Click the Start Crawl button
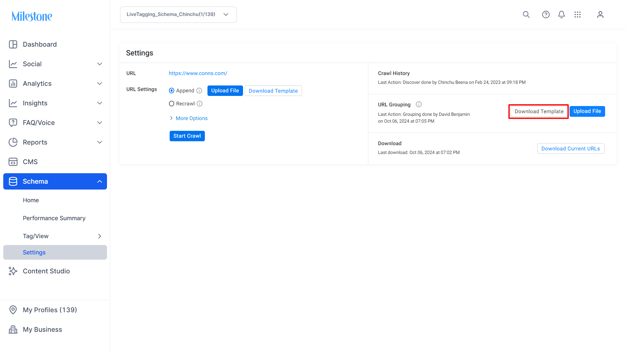 tap(187, 136)
